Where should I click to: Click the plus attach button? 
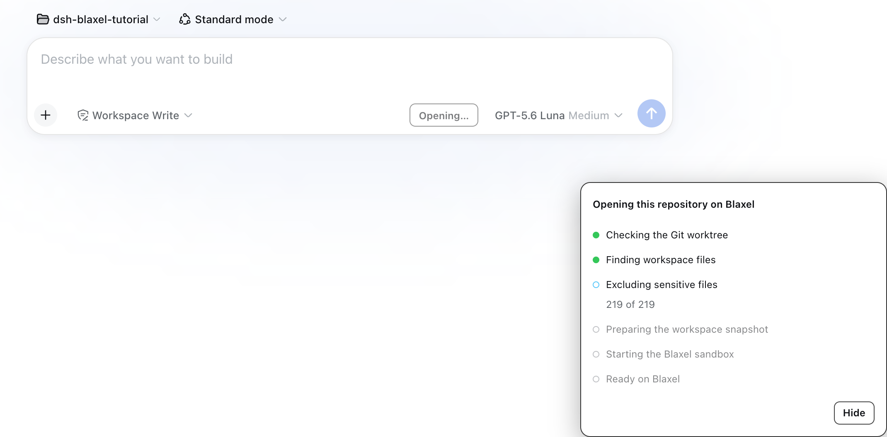click(46, 115)
